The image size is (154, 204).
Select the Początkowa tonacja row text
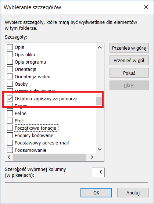click(x=36, y=128)
